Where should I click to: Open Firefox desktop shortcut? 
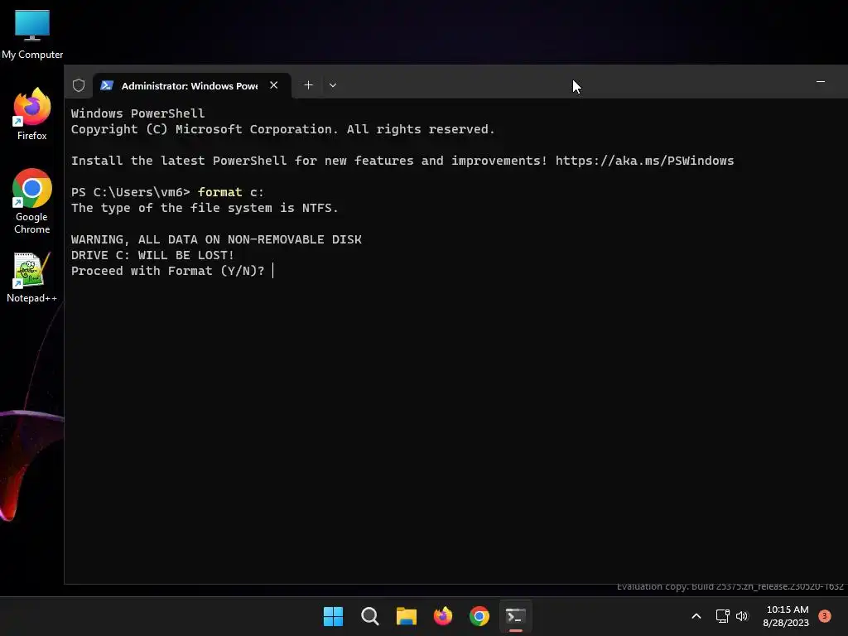(x=32, y=114)
